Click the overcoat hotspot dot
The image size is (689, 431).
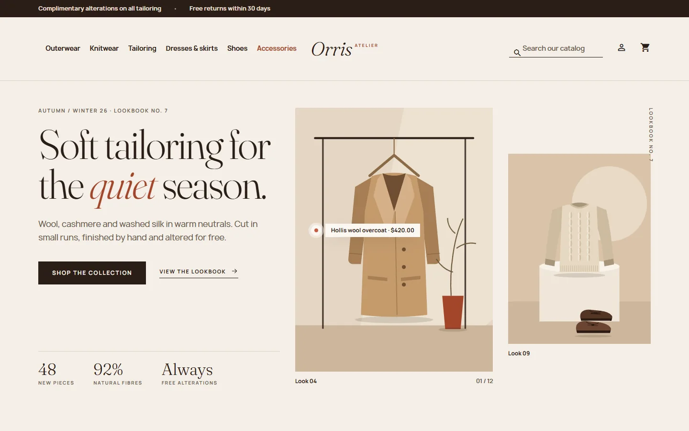pyautogui.click(x=316, y=230)
